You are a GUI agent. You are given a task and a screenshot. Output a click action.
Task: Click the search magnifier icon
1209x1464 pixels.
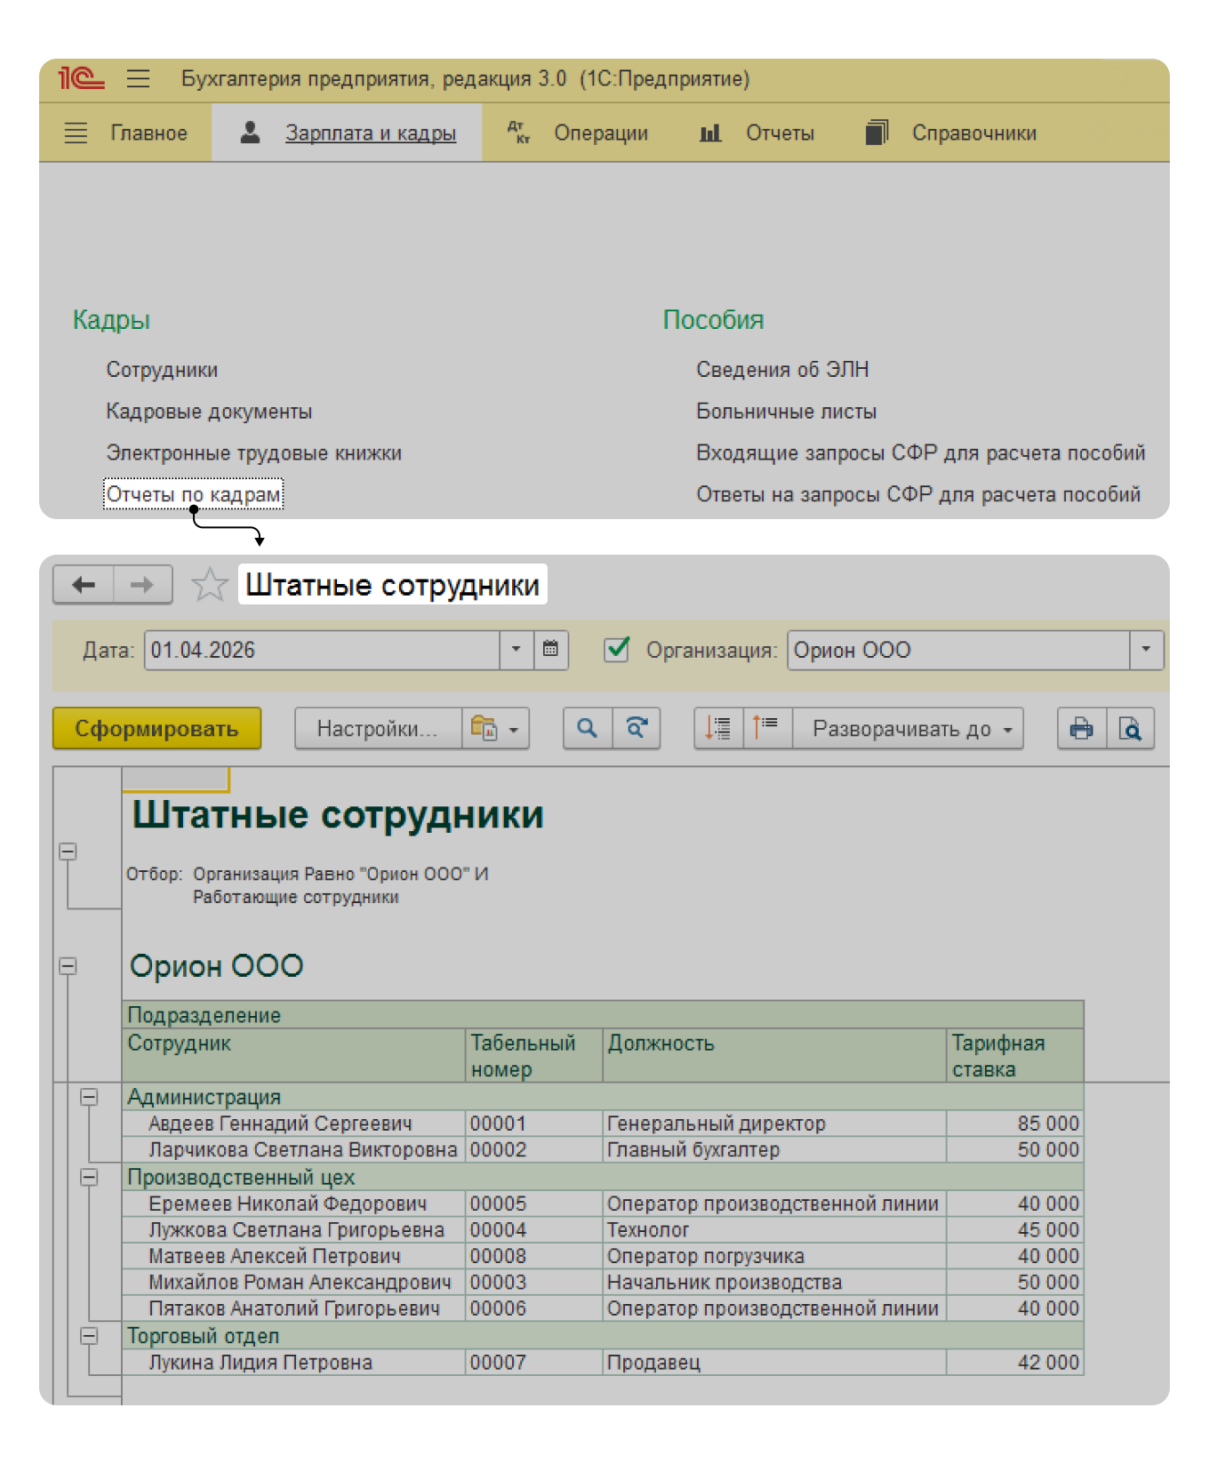pos(588,729)
